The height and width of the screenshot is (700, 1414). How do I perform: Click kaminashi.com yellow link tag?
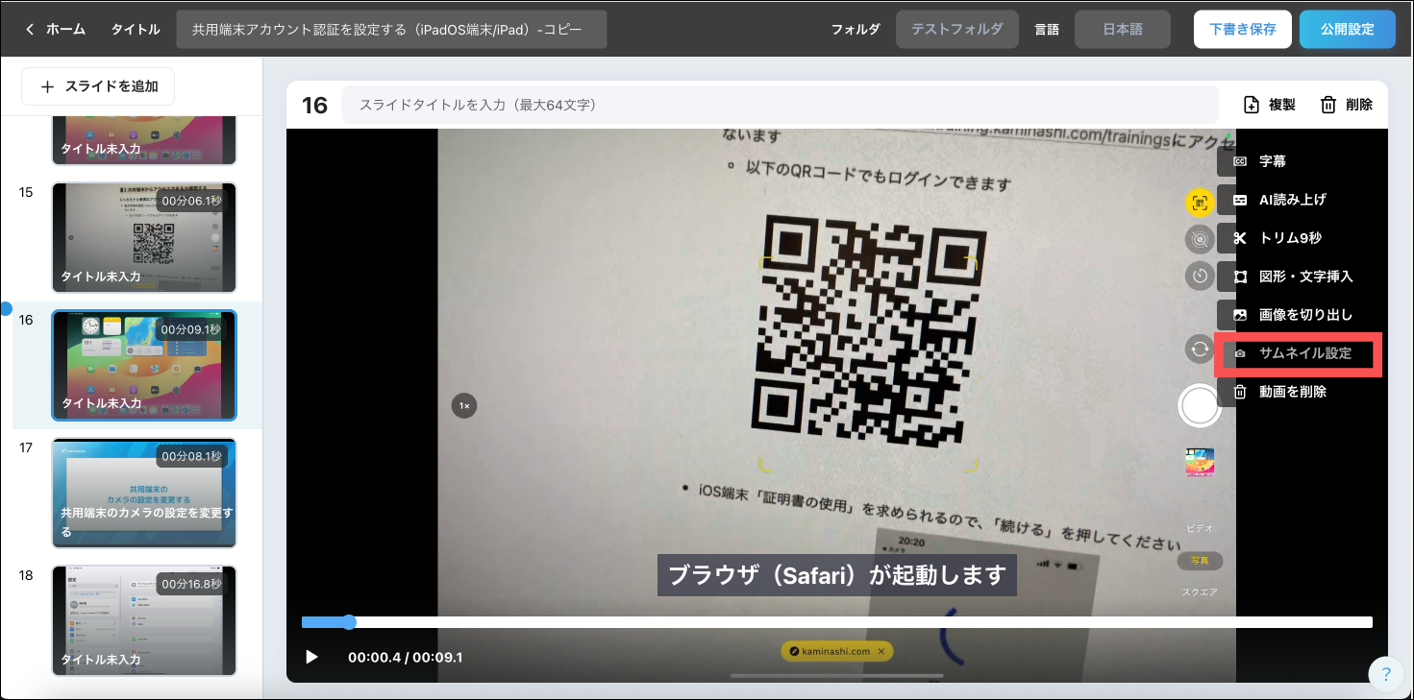coord(837,651)
